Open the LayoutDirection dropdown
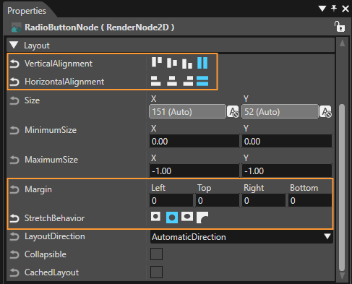352x284 pixels. coord(241,237)
